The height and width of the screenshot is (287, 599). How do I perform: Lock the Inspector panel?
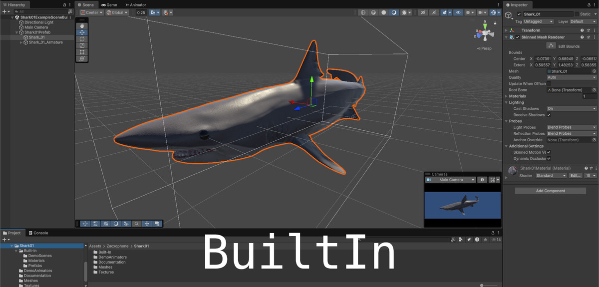589,4
